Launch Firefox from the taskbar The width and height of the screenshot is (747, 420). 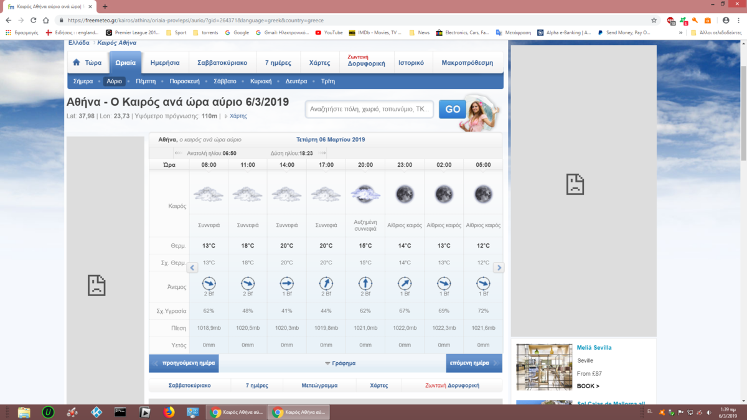click(x=169, y=412)
